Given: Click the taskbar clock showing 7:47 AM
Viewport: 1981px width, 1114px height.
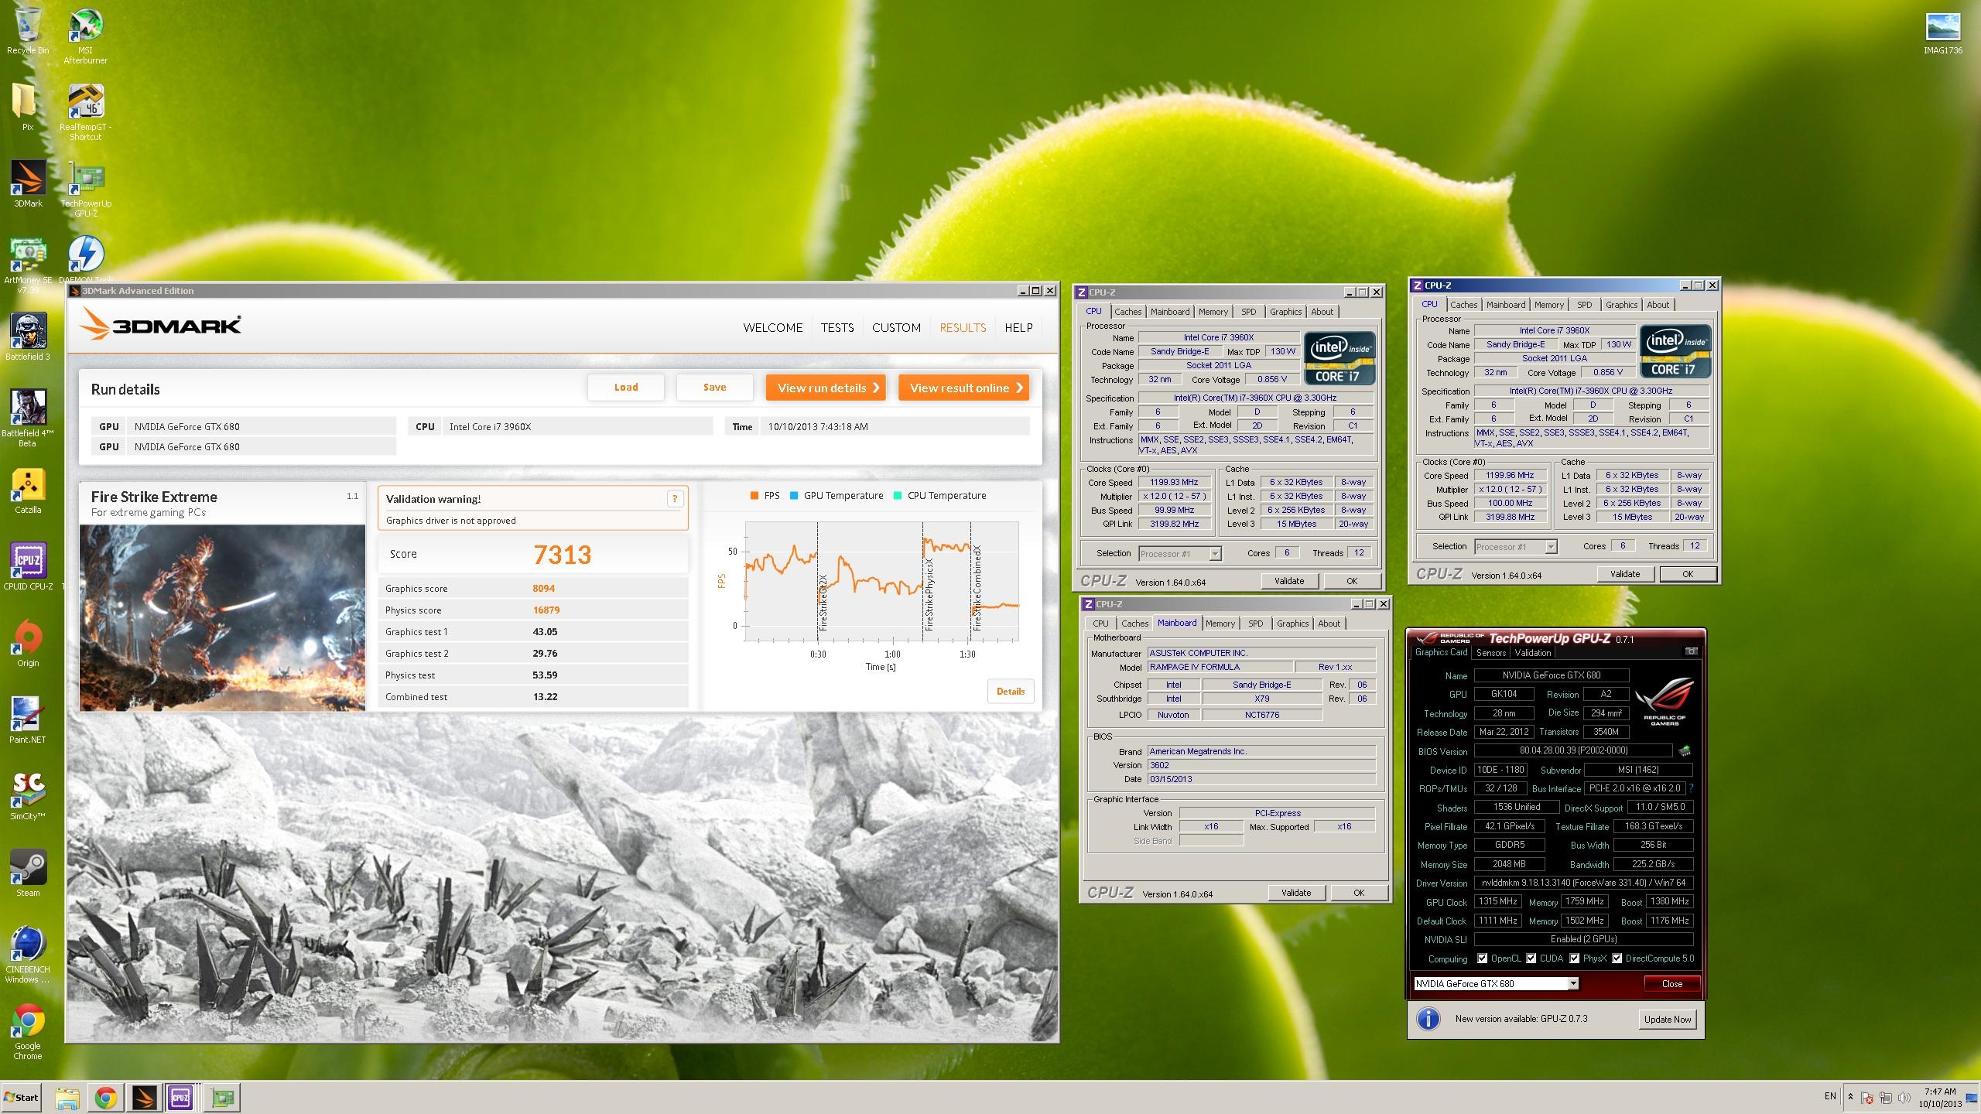Looking at the screenshot, I should (1940, 1098).
